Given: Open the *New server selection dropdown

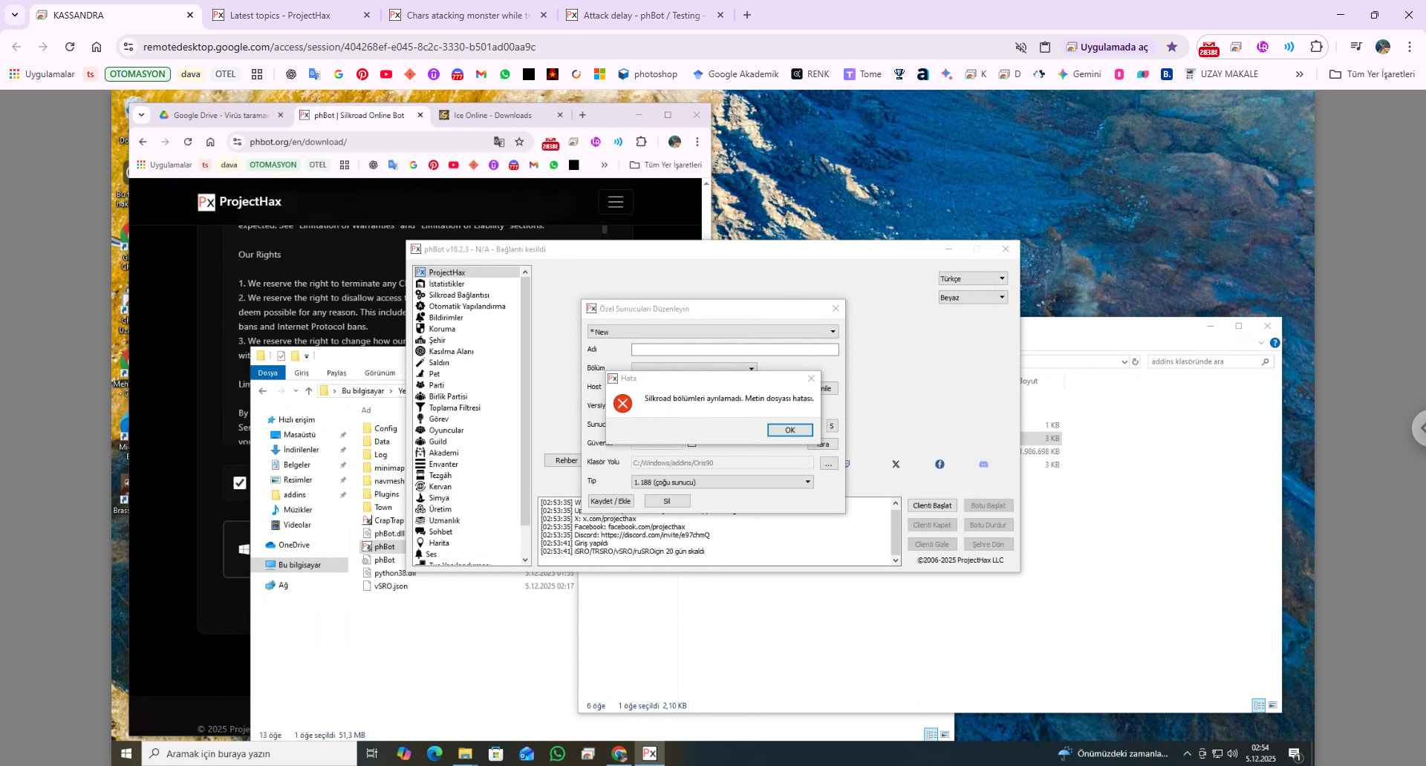Looking at the screenshot, I should click(x=712, y=332).
